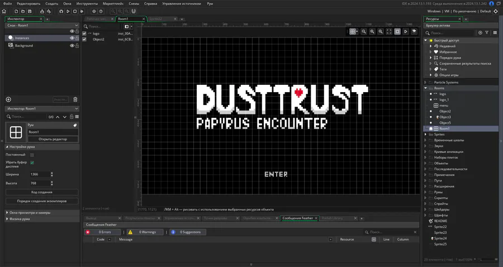Click the New Project toolbar icon
The image size is (503, 267).
click(x=16, y=11)
